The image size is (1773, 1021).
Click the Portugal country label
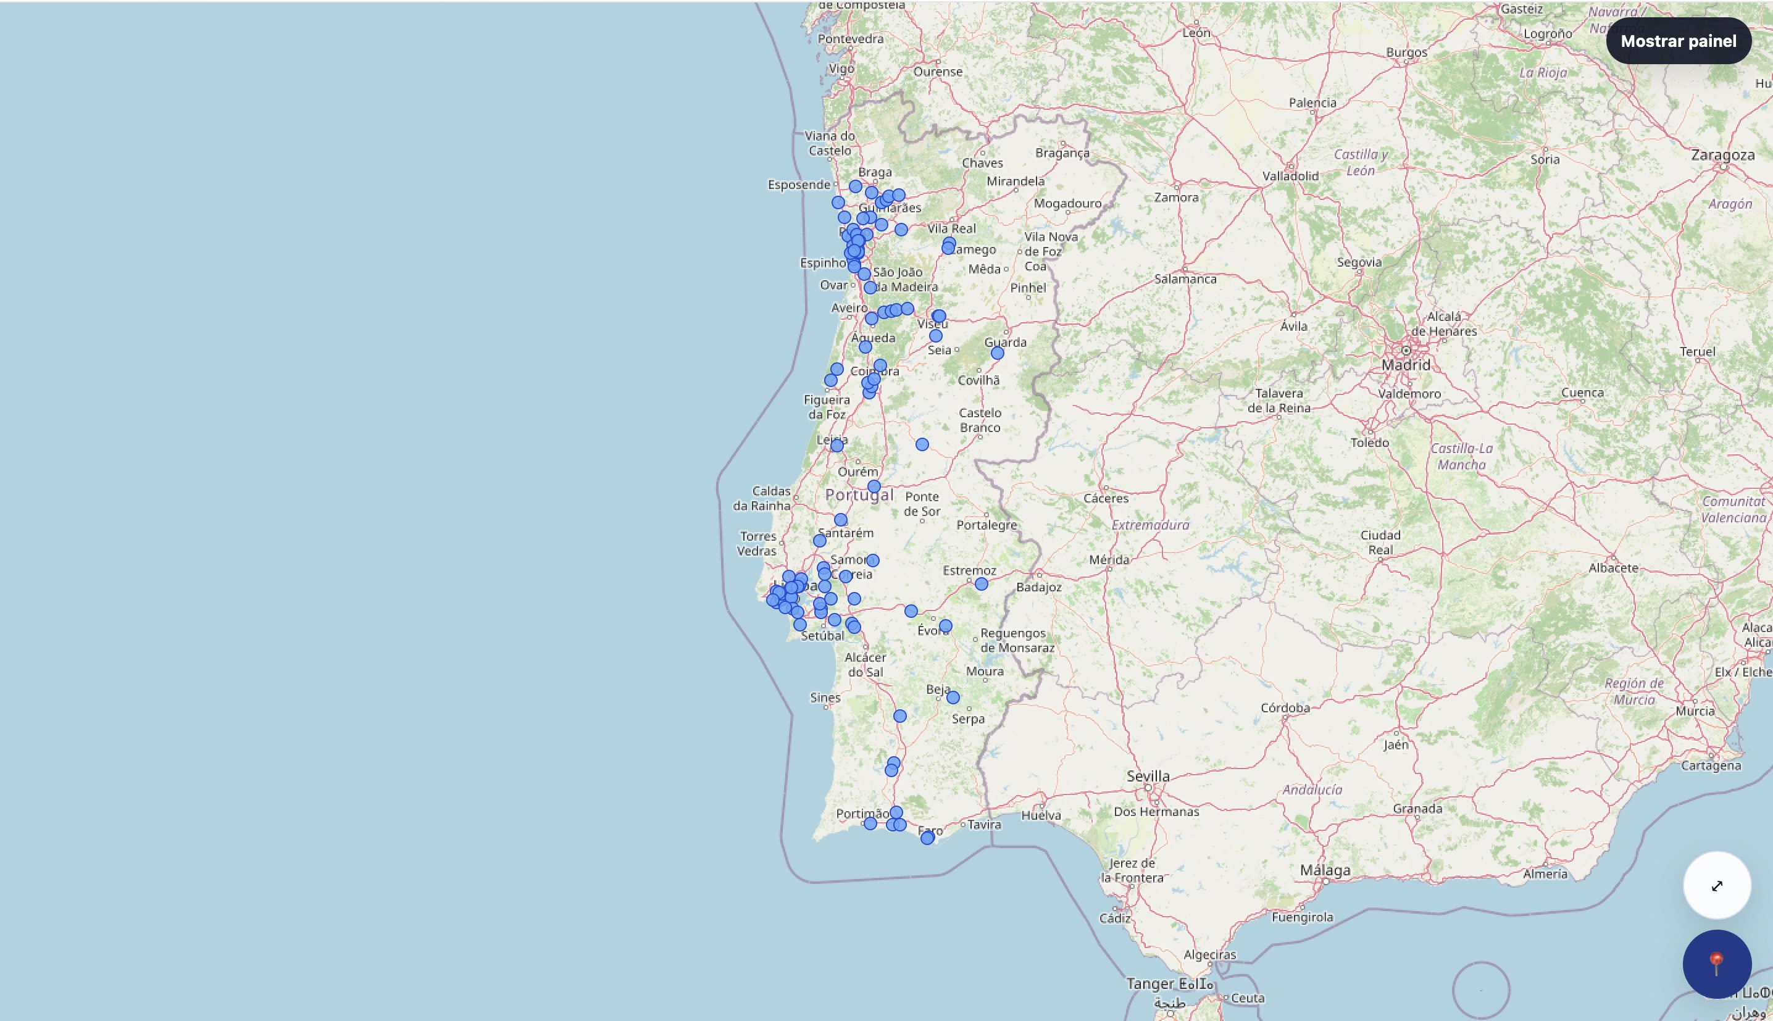click(x=859, y=495)
